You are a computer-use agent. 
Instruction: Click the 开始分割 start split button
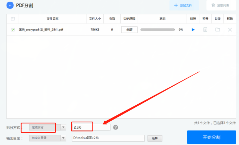point(211,137)
